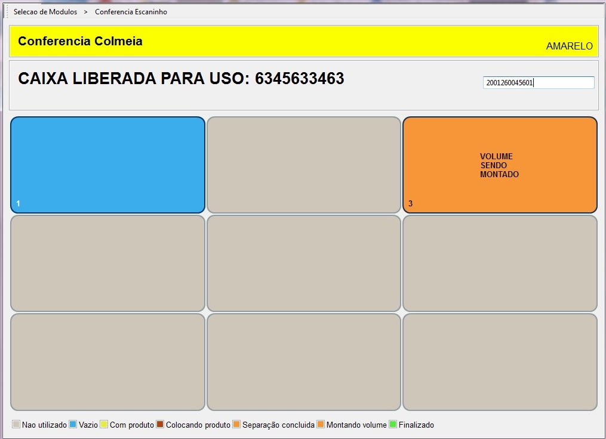Click the Conferencia Colmeia header title
Viewport: 606px width, 439px height.
tap(81, 41)
